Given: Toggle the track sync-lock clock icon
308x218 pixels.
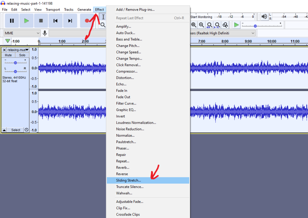Looking at the screenshot, I should coord(26,130).
